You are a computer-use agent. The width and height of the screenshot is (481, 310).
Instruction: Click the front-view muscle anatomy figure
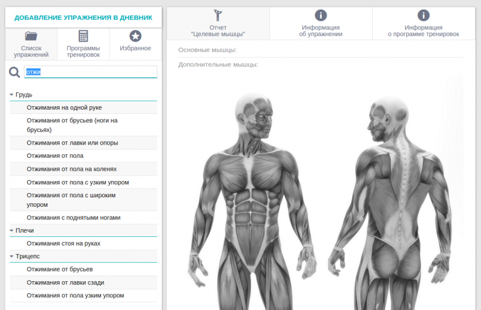252,202
